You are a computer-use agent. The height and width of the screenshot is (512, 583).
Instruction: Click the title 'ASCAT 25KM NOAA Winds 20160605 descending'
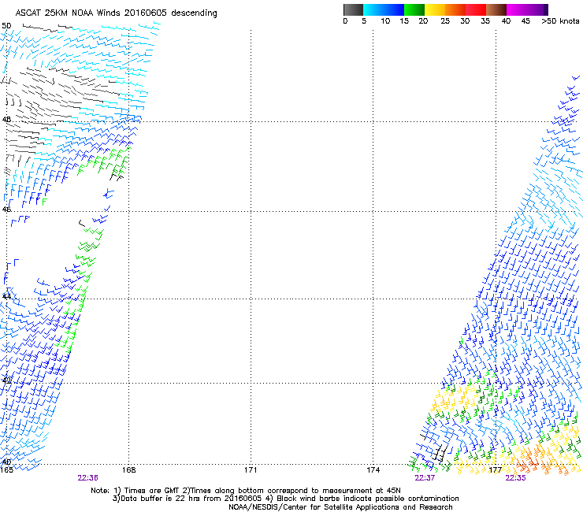point(116,13)
